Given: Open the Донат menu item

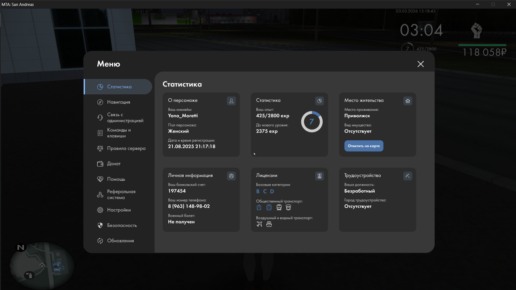Looking at the screenshot, I should [113, 164].
